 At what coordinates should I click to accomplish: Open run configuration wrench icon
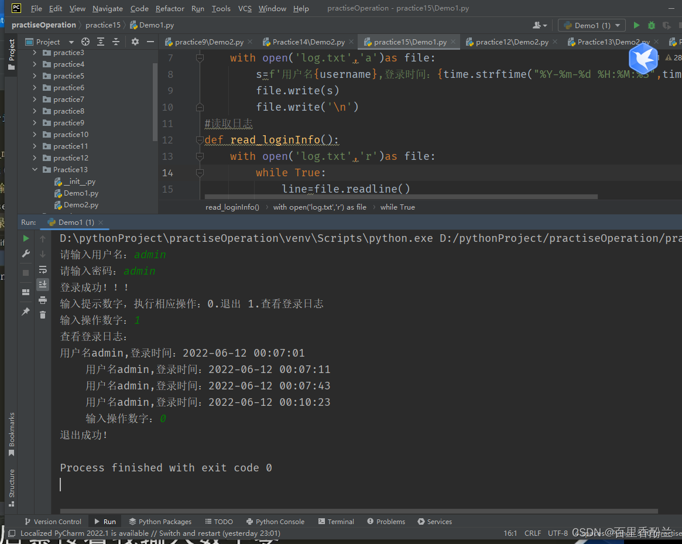[x=26, y=254]
